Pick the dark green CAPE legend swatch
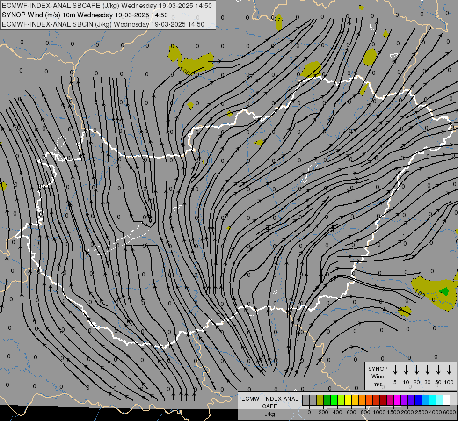Viewport: 458px width, 421px height. (327, 400)
